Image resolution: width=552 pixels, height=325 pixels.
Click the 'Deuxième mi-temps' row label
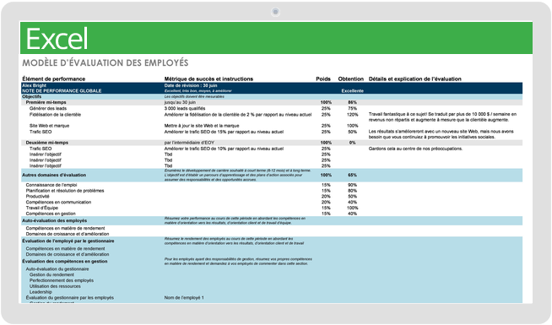(46, 143)
